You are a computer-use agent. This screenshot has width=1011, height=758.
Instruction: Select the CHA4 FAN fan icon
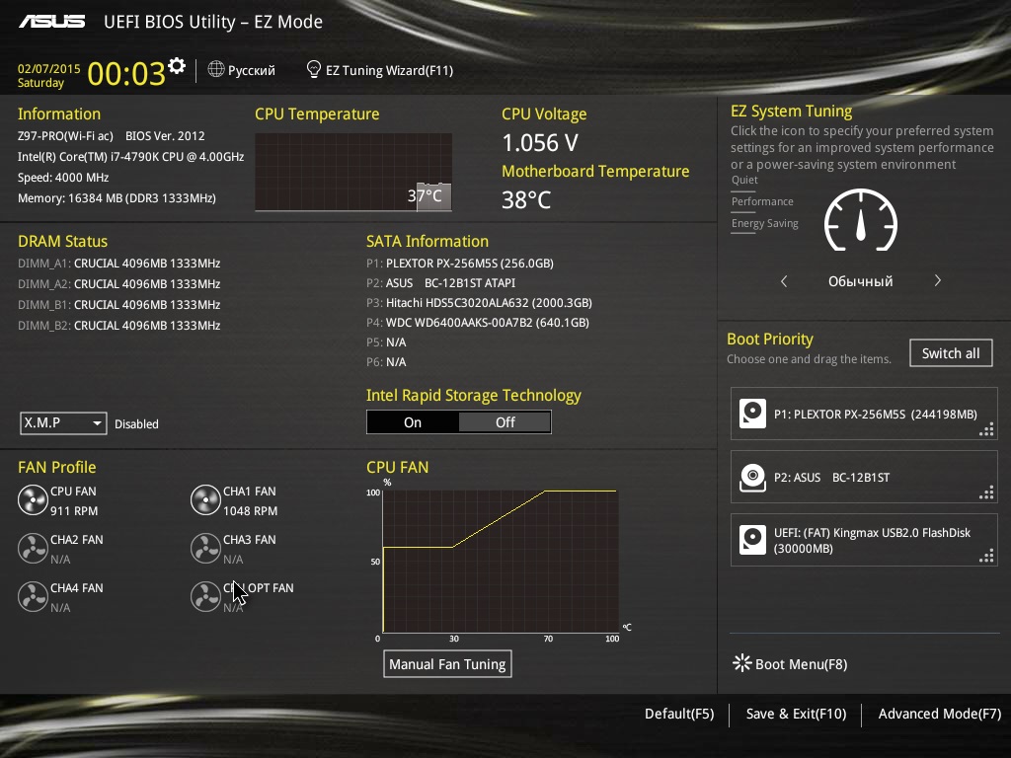click(x=33, y=597)
